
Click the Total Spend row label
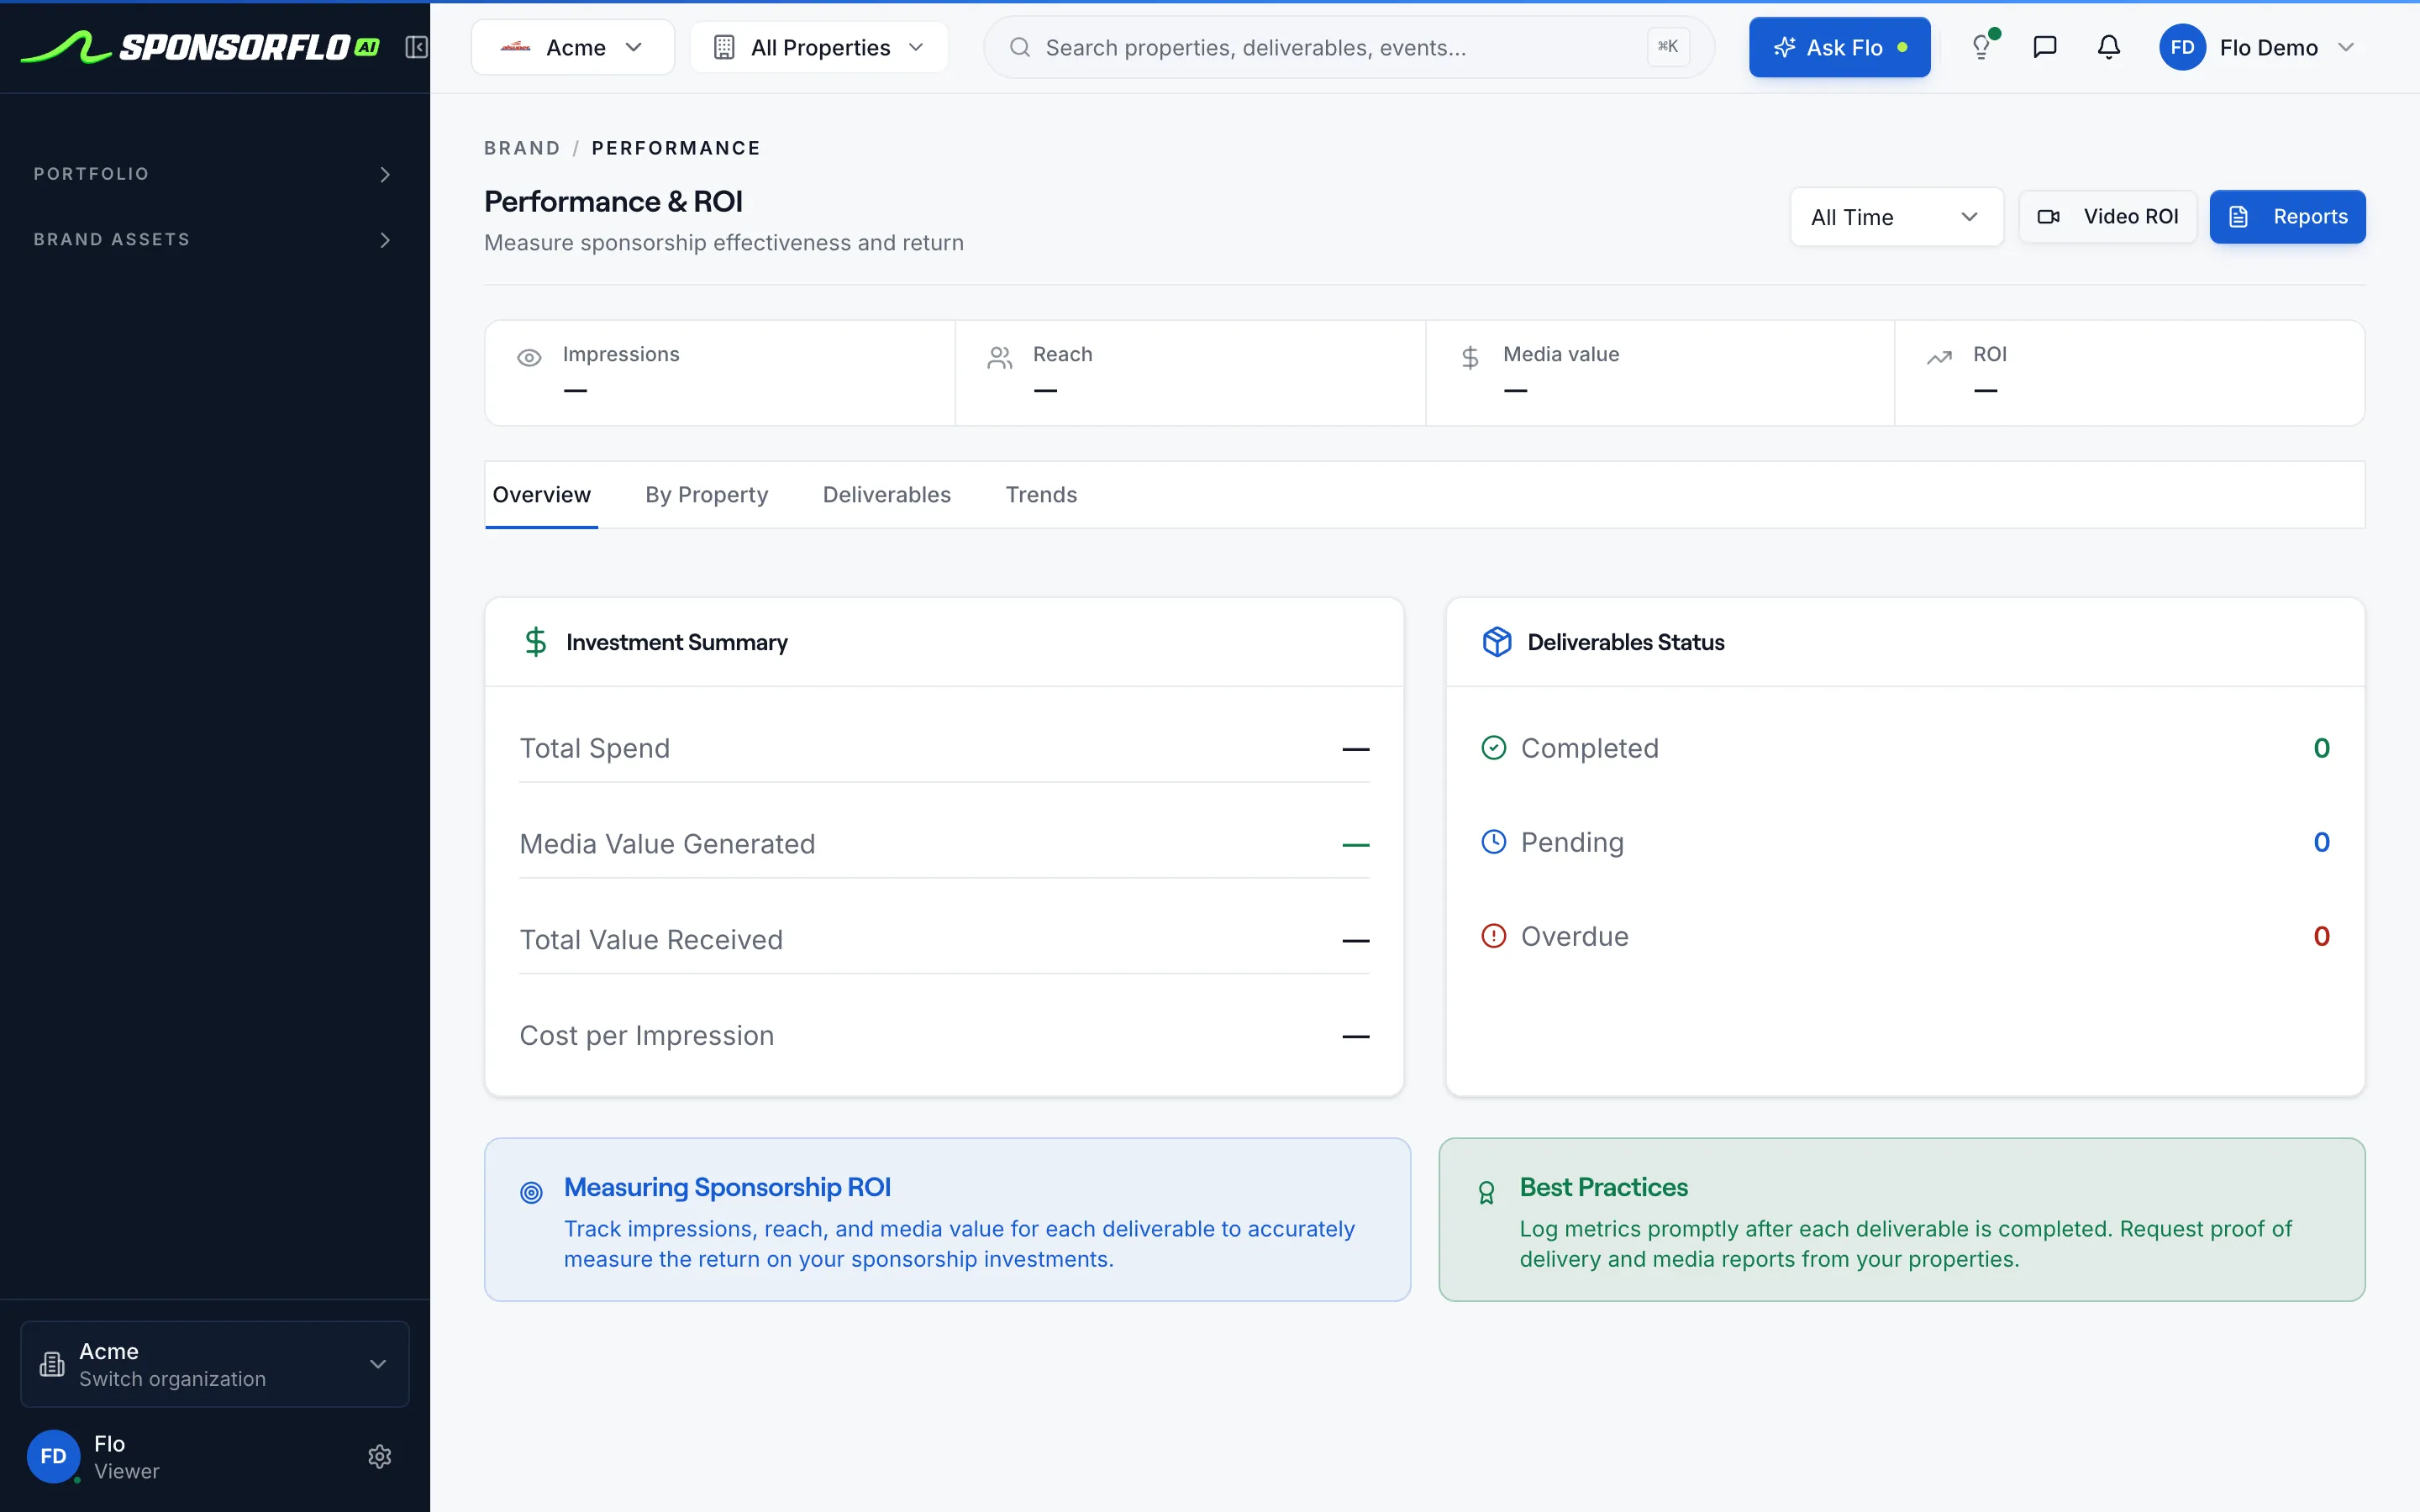click(x=595, y=748)
